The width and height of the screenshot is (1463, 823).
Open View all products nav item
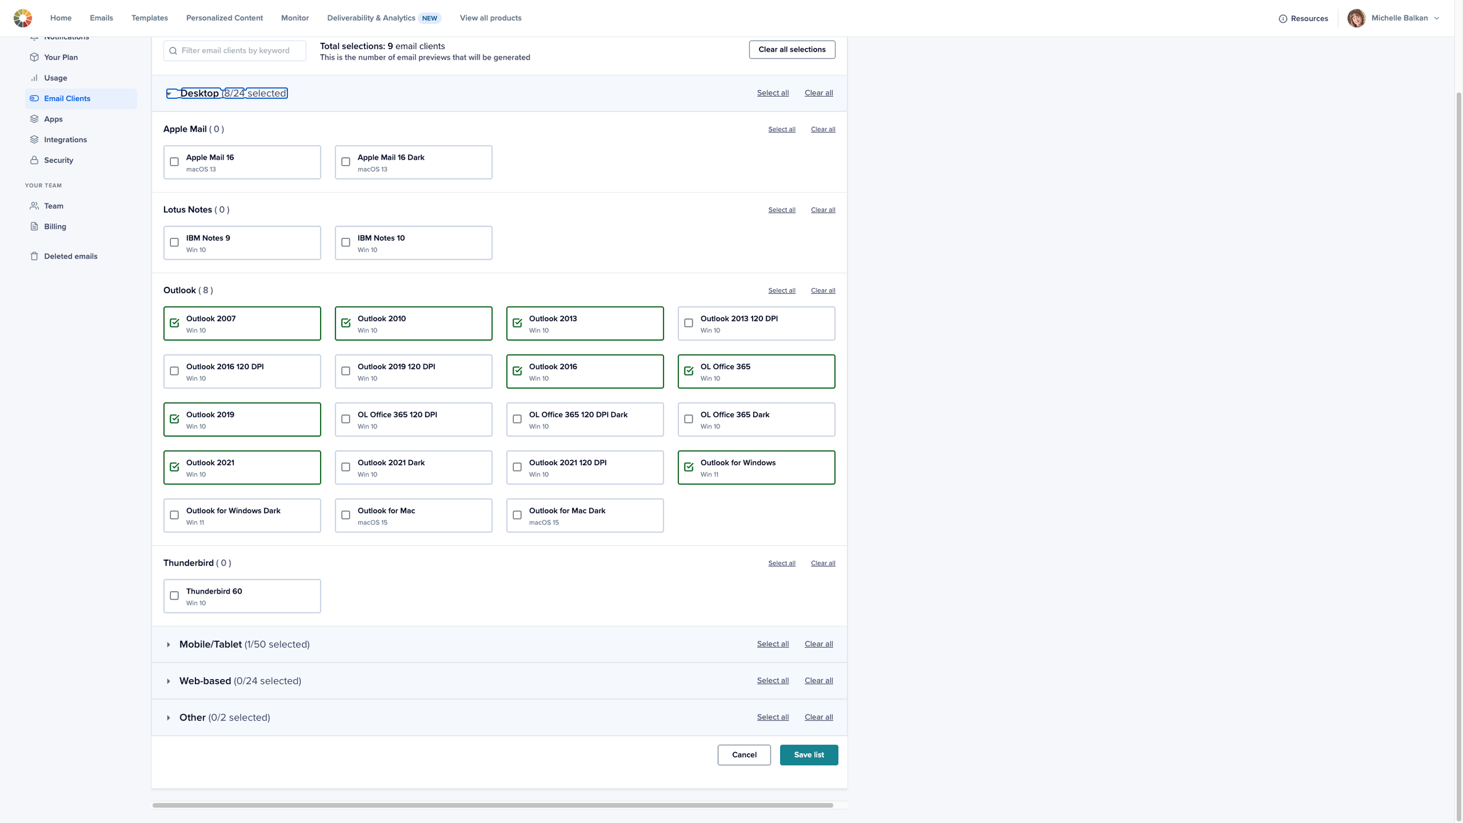[x=490, y=18]
